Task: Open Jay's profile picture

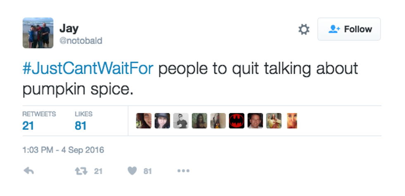Action: pyautogui.click(x=38, y=33)
